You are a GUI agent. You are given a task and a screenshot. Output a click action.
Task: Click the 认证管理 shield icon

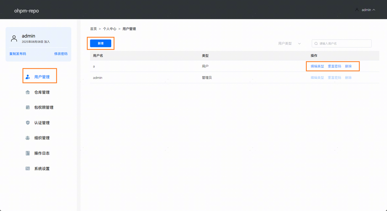click(x=28, y=123)
